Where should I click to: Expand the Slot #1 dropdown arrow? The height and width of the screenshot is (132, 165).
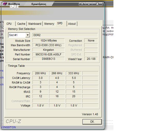pos(28,35)
